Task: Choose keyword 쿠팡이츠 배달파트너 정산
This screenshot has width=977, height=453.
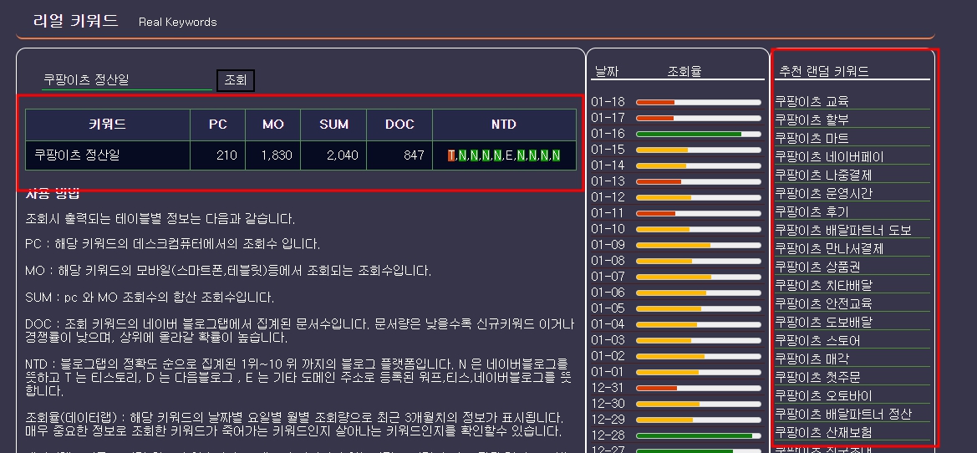Action: coord(843,414)
